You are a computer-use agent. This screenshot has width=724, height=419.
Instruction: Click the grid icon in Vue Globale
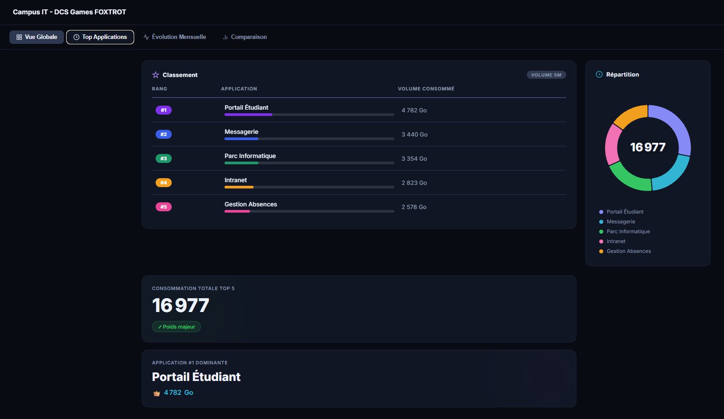19,37
